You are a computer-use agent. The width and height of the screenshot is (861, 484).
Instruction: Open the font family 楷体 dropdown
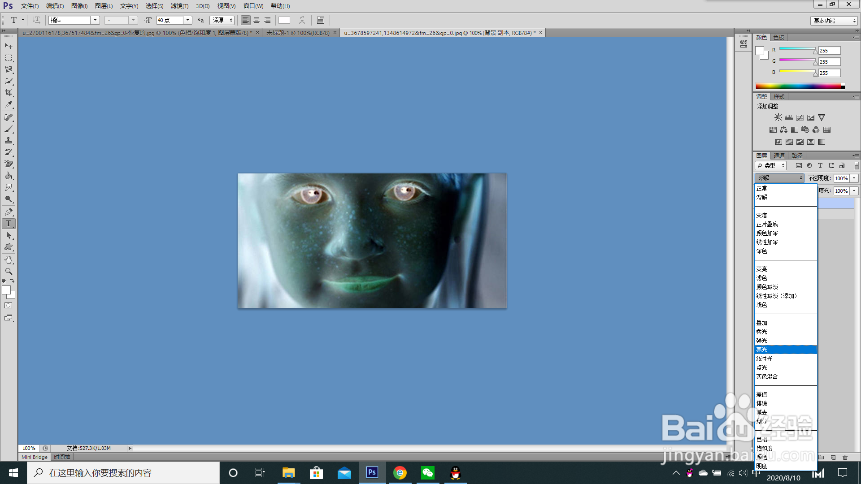click(x=95, y=20)
